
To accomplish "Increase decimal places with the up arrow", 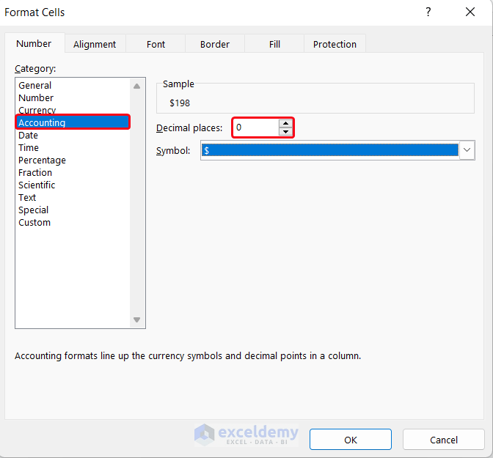I will [285, 123].
